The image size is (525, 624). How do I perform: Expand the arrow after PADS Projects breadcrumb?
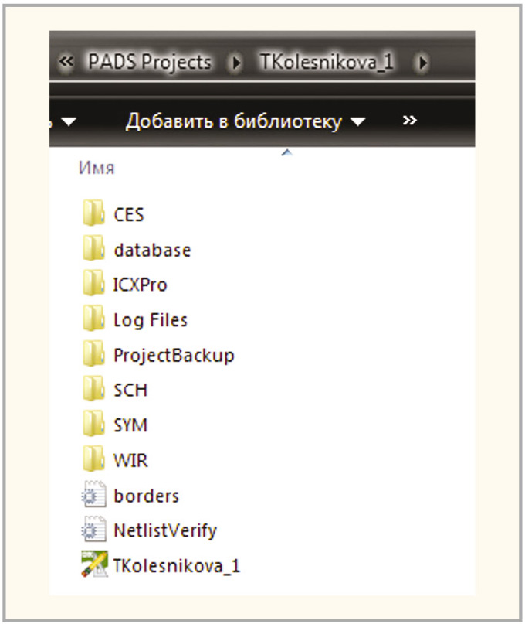pos(235,63)
